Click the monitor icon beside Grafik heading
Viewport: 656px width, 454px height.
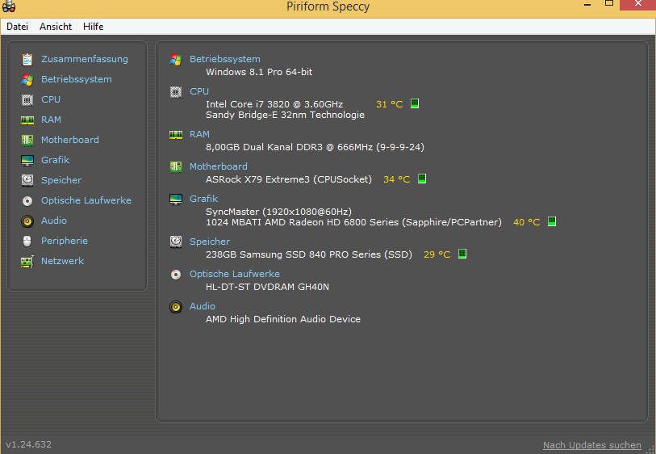(176, 200)
